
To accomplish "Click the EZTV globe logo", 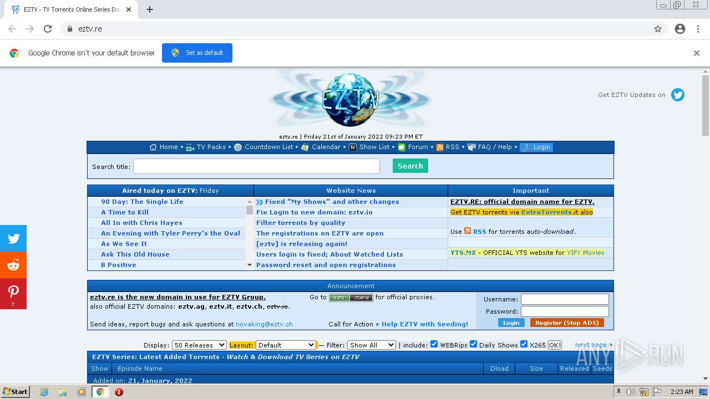I will coord(351,101).
